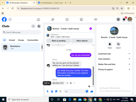Select the Unread chats filter
Screen dimensions: 136x102
tap(12, 40)
